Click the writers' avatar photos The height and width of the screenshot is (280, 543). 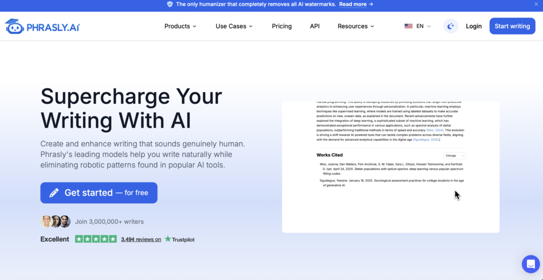click(55, 222)
